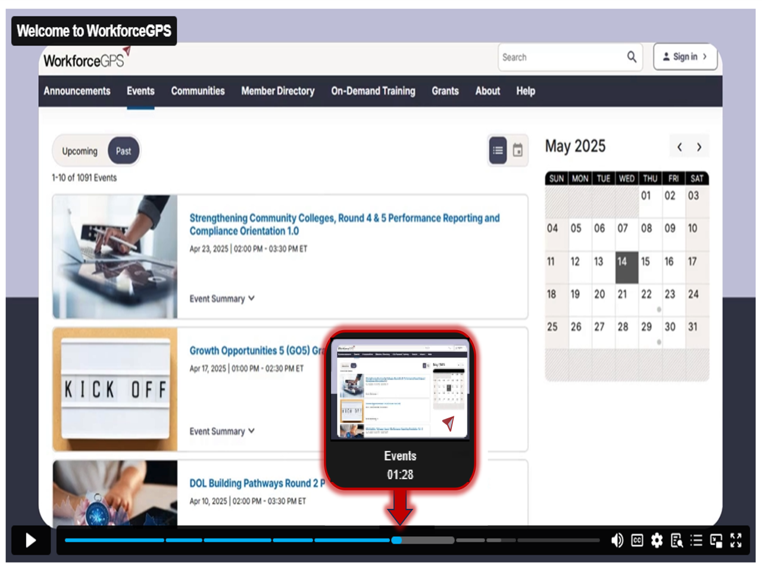Switch to calendar view icon
762x572 pixels.
[518, 151]
